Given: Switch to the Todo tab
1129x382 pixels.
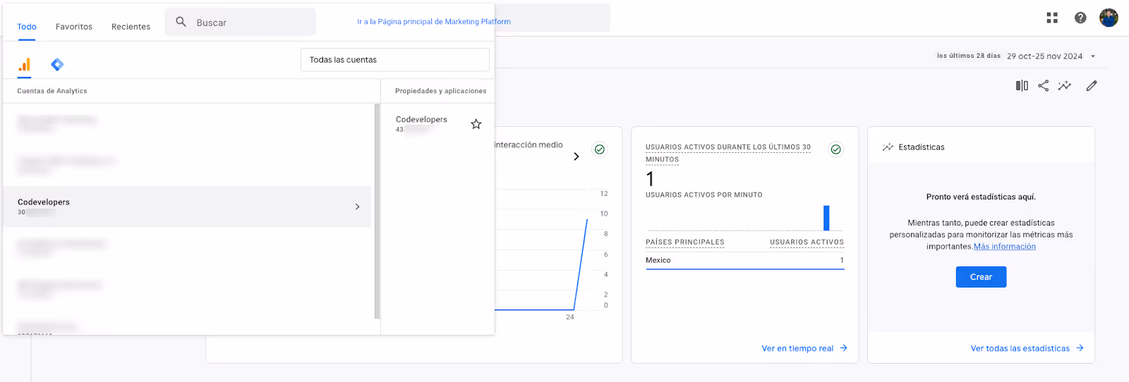Looking at the screenshot, I should click(x=27, y=27).
